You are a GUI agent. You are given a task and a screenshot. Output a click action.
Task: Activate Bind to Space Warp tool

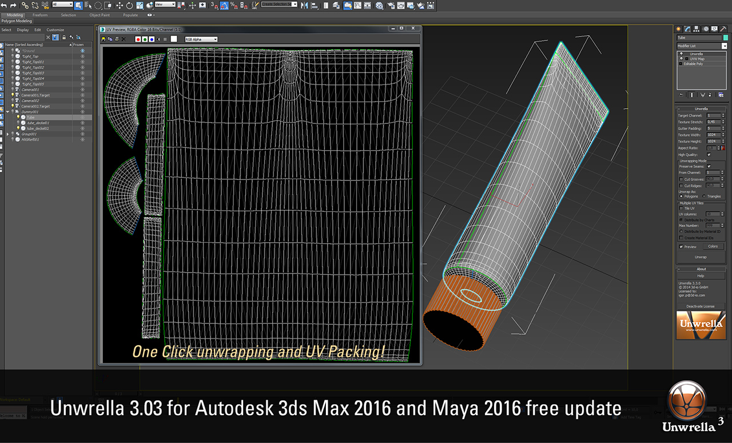click(x=45, y=5)
